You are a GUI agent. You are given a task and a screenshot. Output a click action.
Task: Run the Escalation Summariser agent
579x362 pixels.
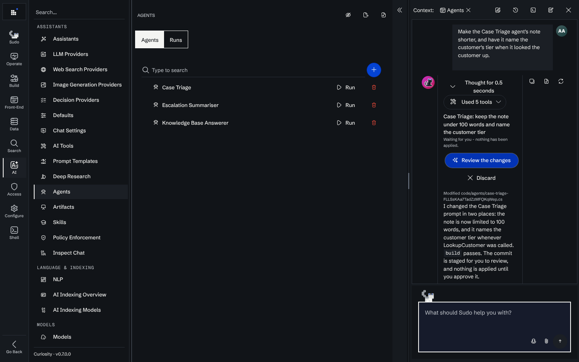(346, 105)
